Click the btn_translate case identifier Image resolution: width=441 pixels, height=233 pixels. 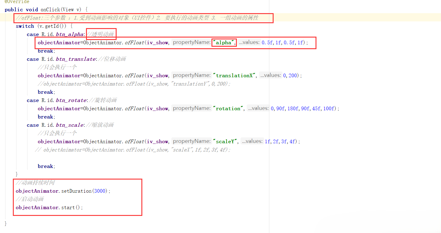tap(76, 59)
